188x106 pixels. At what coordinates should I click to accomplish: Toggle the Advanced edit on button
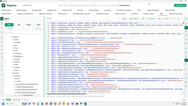tap(180, 5)
